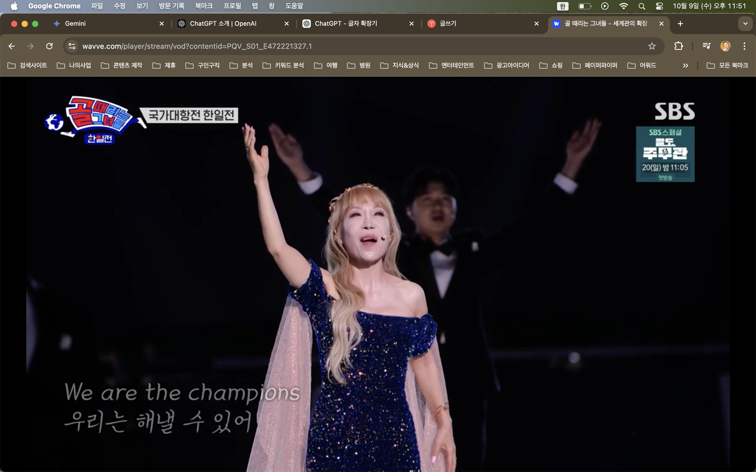Show hidden bookmarks with double chevron

pos(685,66)
